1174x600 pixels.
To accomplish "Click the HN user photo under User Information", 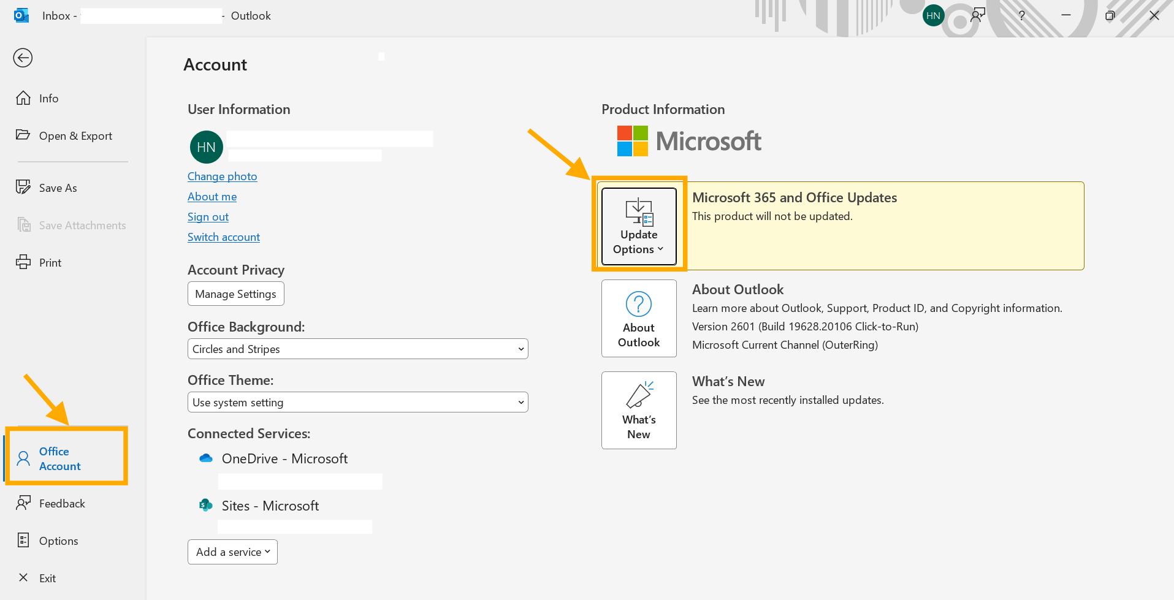I will [207, 147].
